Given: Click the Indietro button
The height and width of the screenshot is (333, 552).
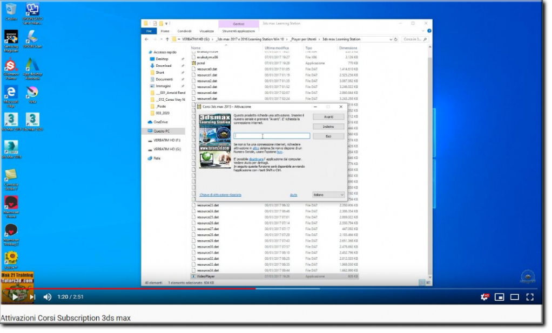Looking at the screenshot, I should coord(328,127).
